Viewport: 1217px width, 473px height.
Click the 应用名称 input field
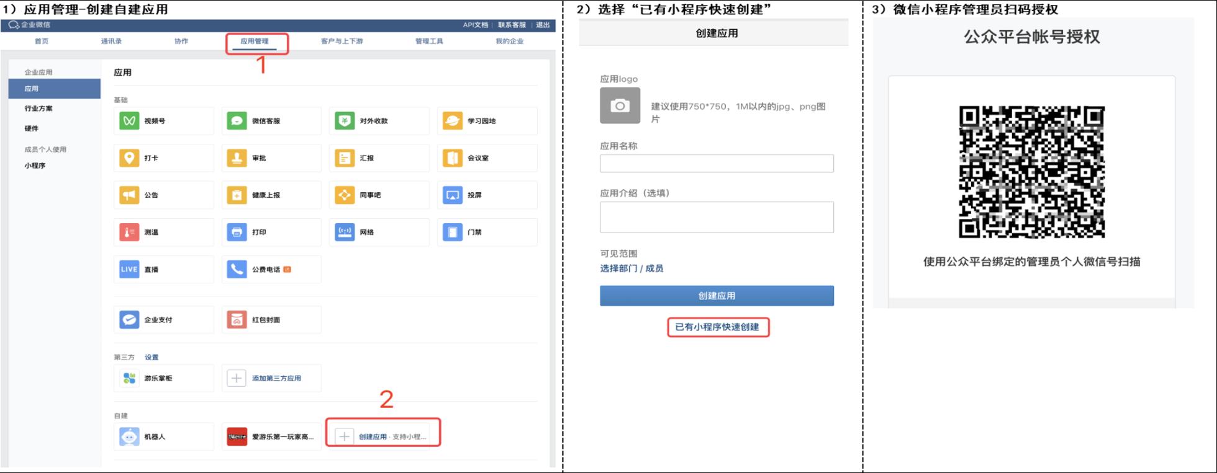pos(717,164)
